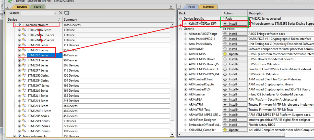The width and height of the screenshot is (314, 140).
Task: Update the ARM::CMSIS pack
Action: (235, 54)
